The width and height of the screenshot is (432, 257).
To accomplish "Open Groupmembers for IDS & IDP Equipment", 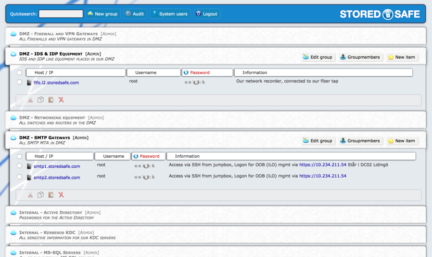I will click(x=360, y=57).
